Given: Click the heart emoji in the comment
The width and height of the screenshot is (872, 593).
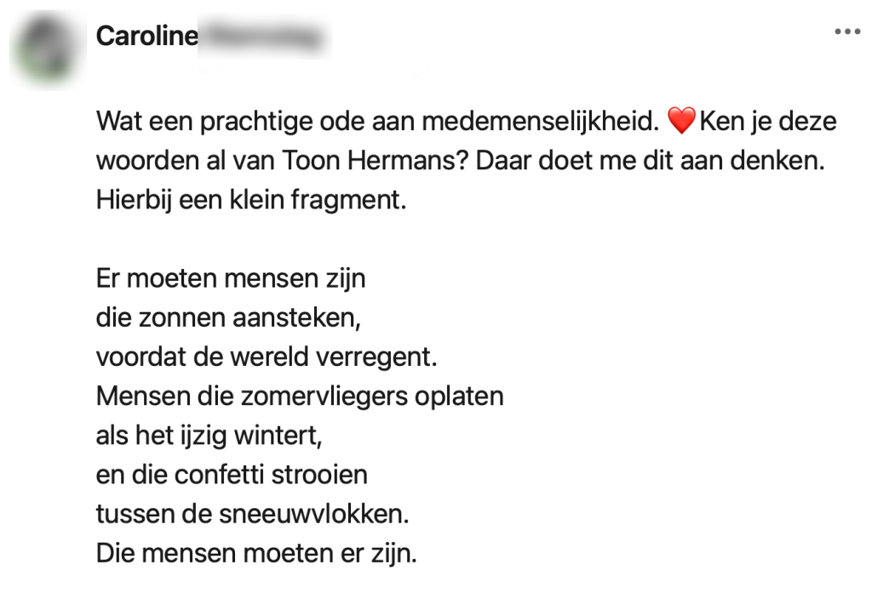Looking at the screenshot, I should click(x=683, y=120).
